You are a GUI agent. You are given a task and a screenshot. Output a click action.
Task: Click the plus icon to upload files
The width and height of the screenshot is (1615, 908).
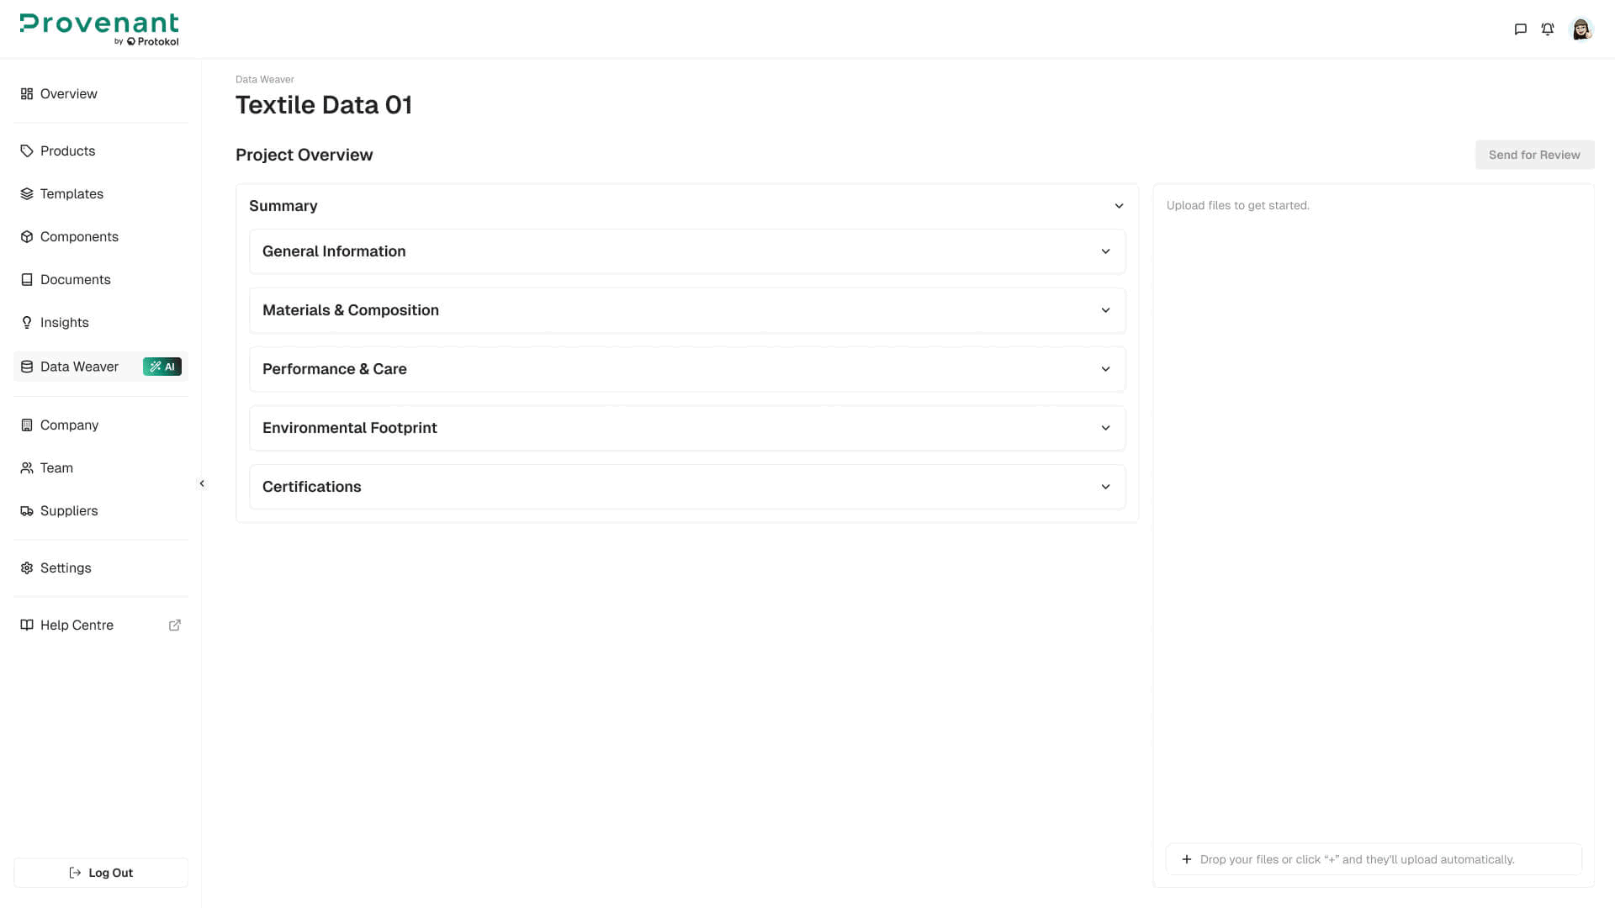(1187, 859)
